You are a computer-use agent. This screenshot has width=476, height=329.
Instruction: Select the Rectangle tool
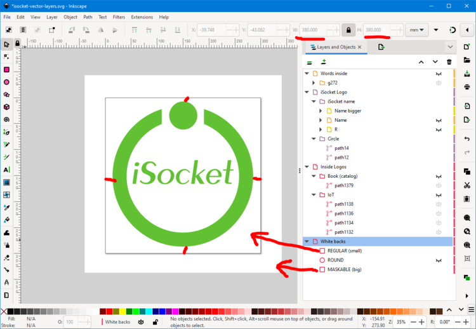6,70
